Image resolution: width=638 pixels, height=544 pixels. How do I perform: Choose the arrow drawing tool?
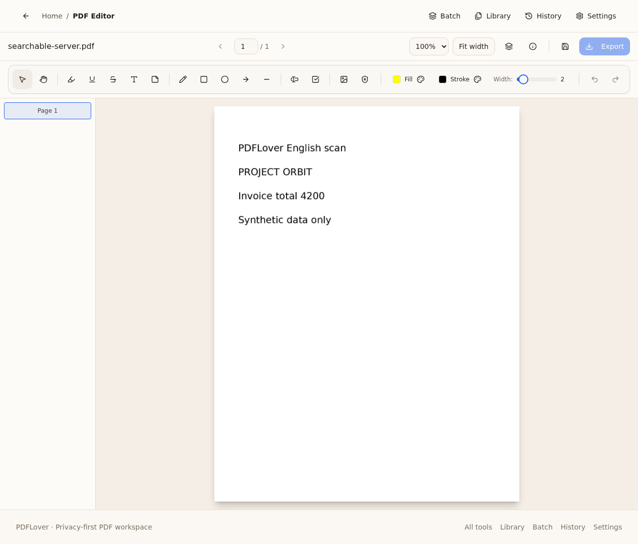click(x=246, y=79)
